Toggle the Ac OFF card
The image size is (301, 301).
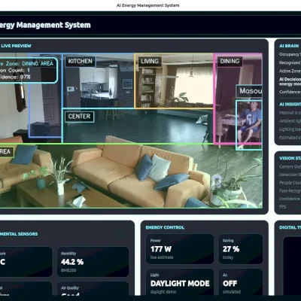(x=241, y=282)
